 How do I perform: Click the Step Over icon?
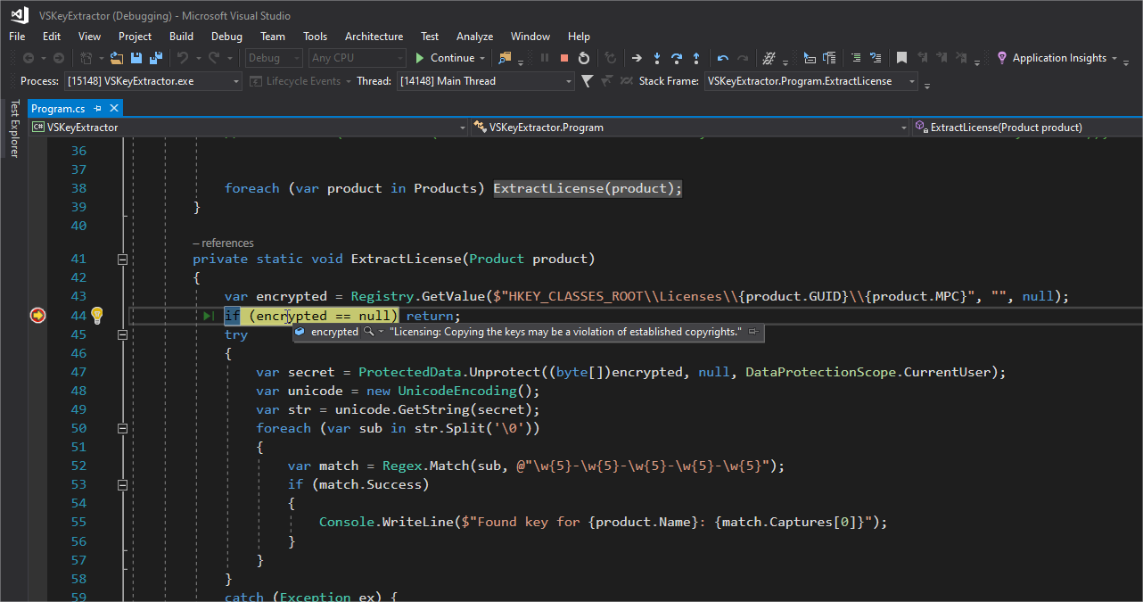pyautogui.click(x=677, y=58)
